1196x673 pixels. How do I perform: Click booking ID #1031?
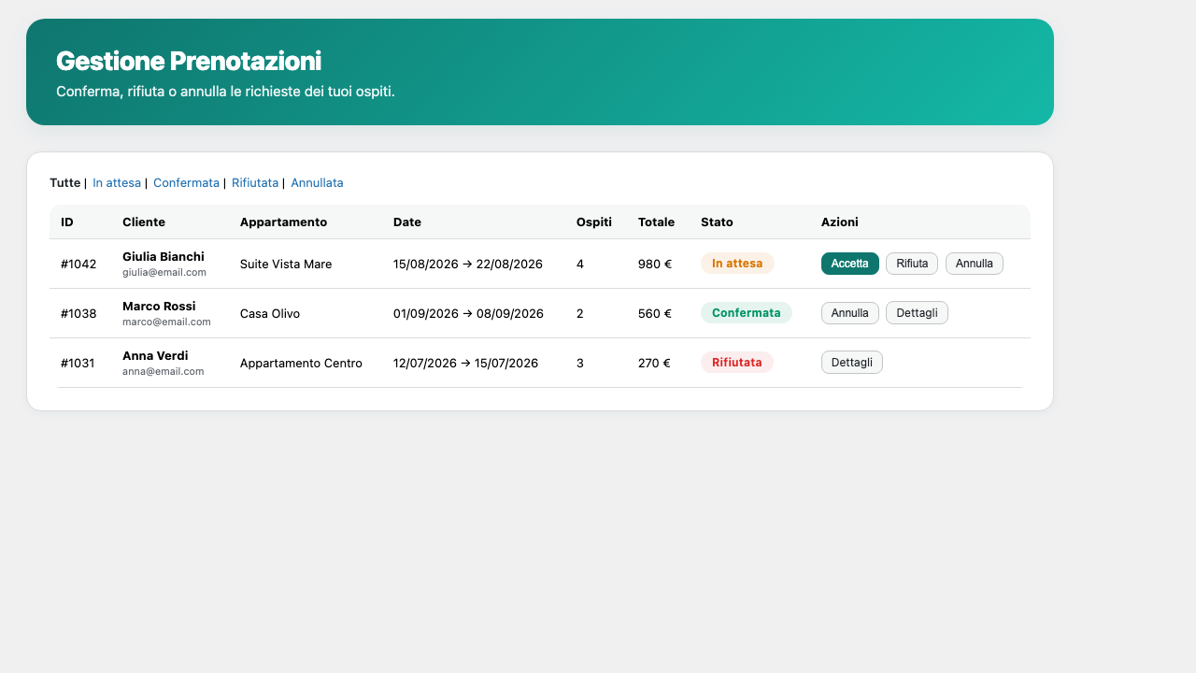[x=78, y=364]
